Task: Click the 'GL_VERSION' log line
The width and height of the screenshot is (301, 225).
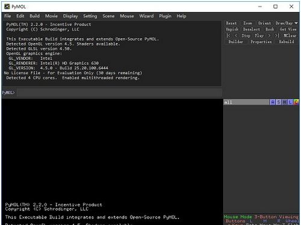Action: point(58,68)
